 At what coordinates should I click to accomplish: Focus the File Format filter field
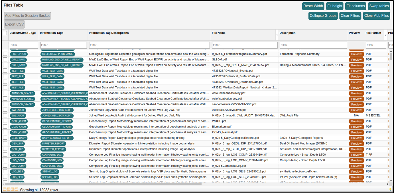point(376,45)
